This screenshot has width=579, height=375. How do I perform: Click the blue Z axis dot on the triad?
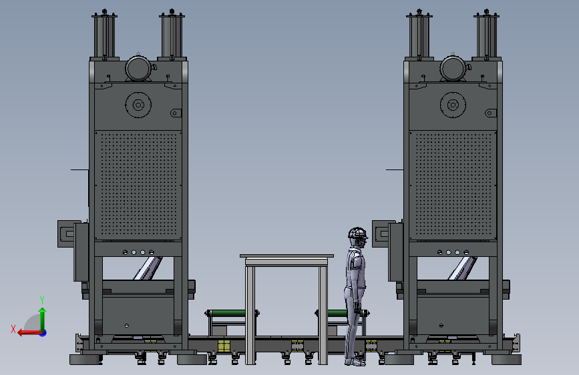[x=43, y=333]
